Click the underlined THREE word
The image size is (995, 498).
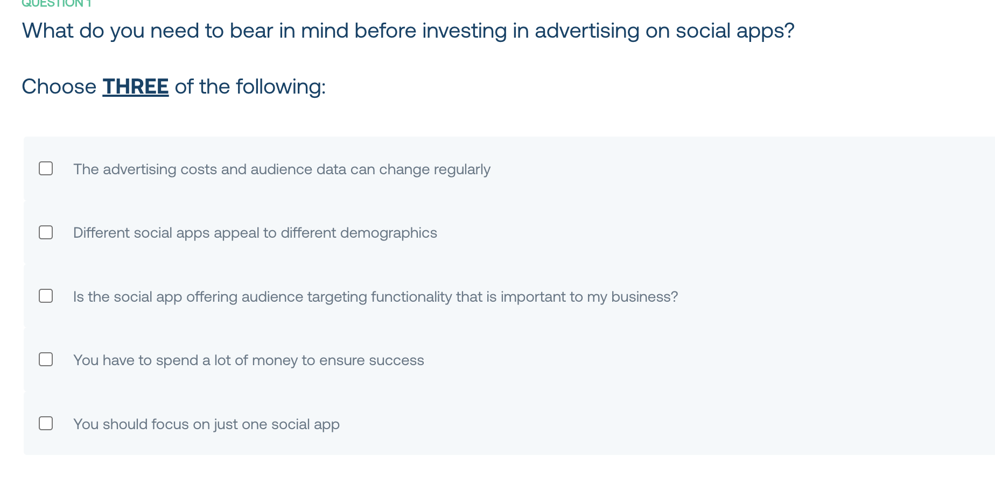click(x=136, y=87)
